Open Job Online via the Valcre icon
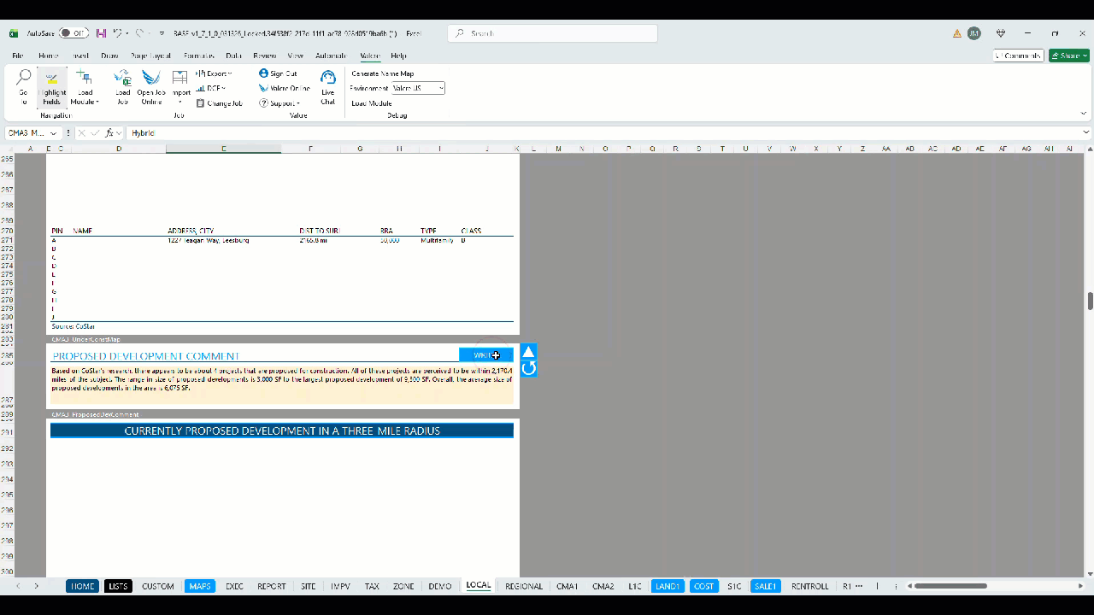The width and height of the screenshot is (1094, 615). click(x=151, y=79)
